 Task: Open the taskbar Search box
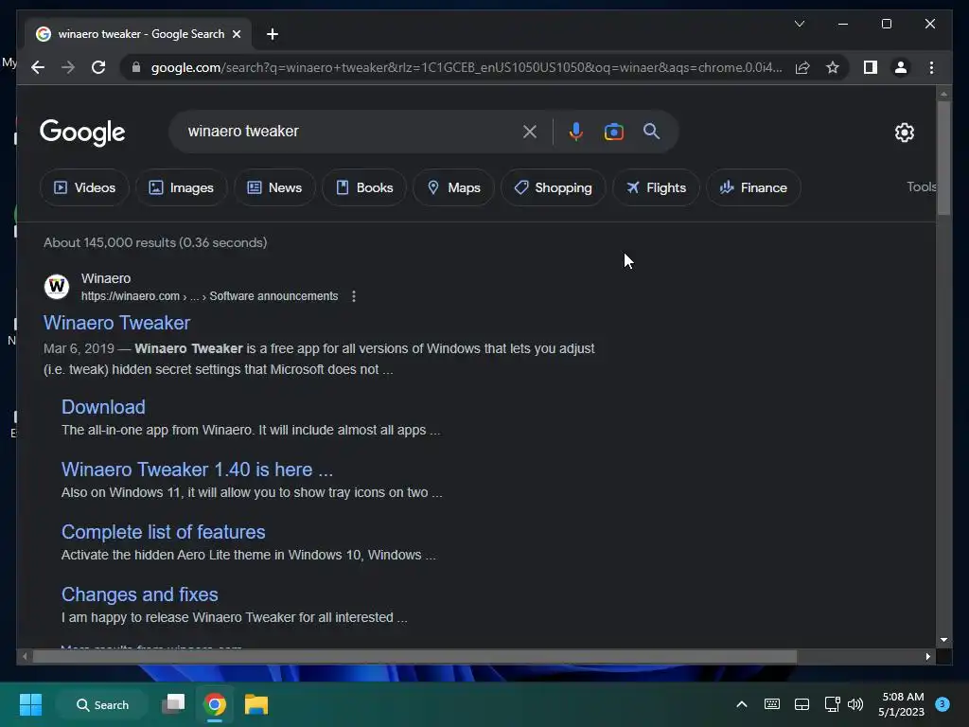(102, 704)
